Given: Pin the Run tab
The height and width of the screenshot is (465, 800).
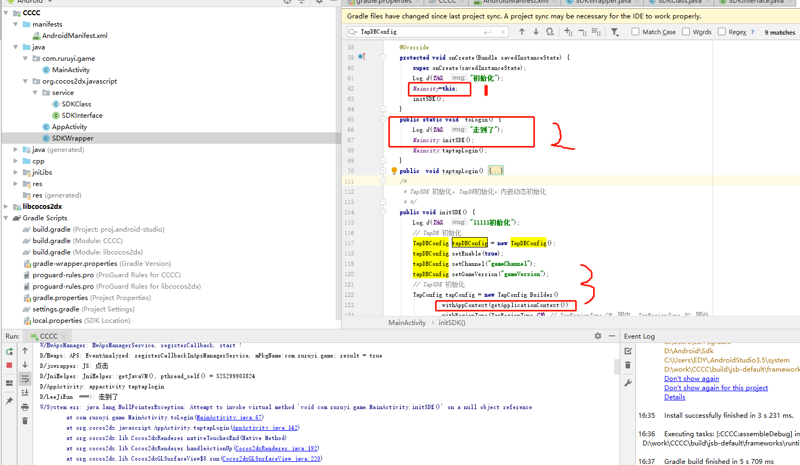Looking at the screenshot, I should [x=9, y=401].
